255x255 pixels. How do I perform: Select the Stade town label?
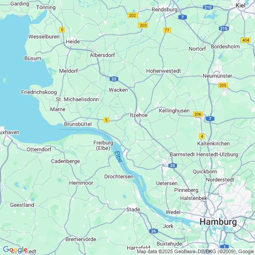click(x=133, y=209)
